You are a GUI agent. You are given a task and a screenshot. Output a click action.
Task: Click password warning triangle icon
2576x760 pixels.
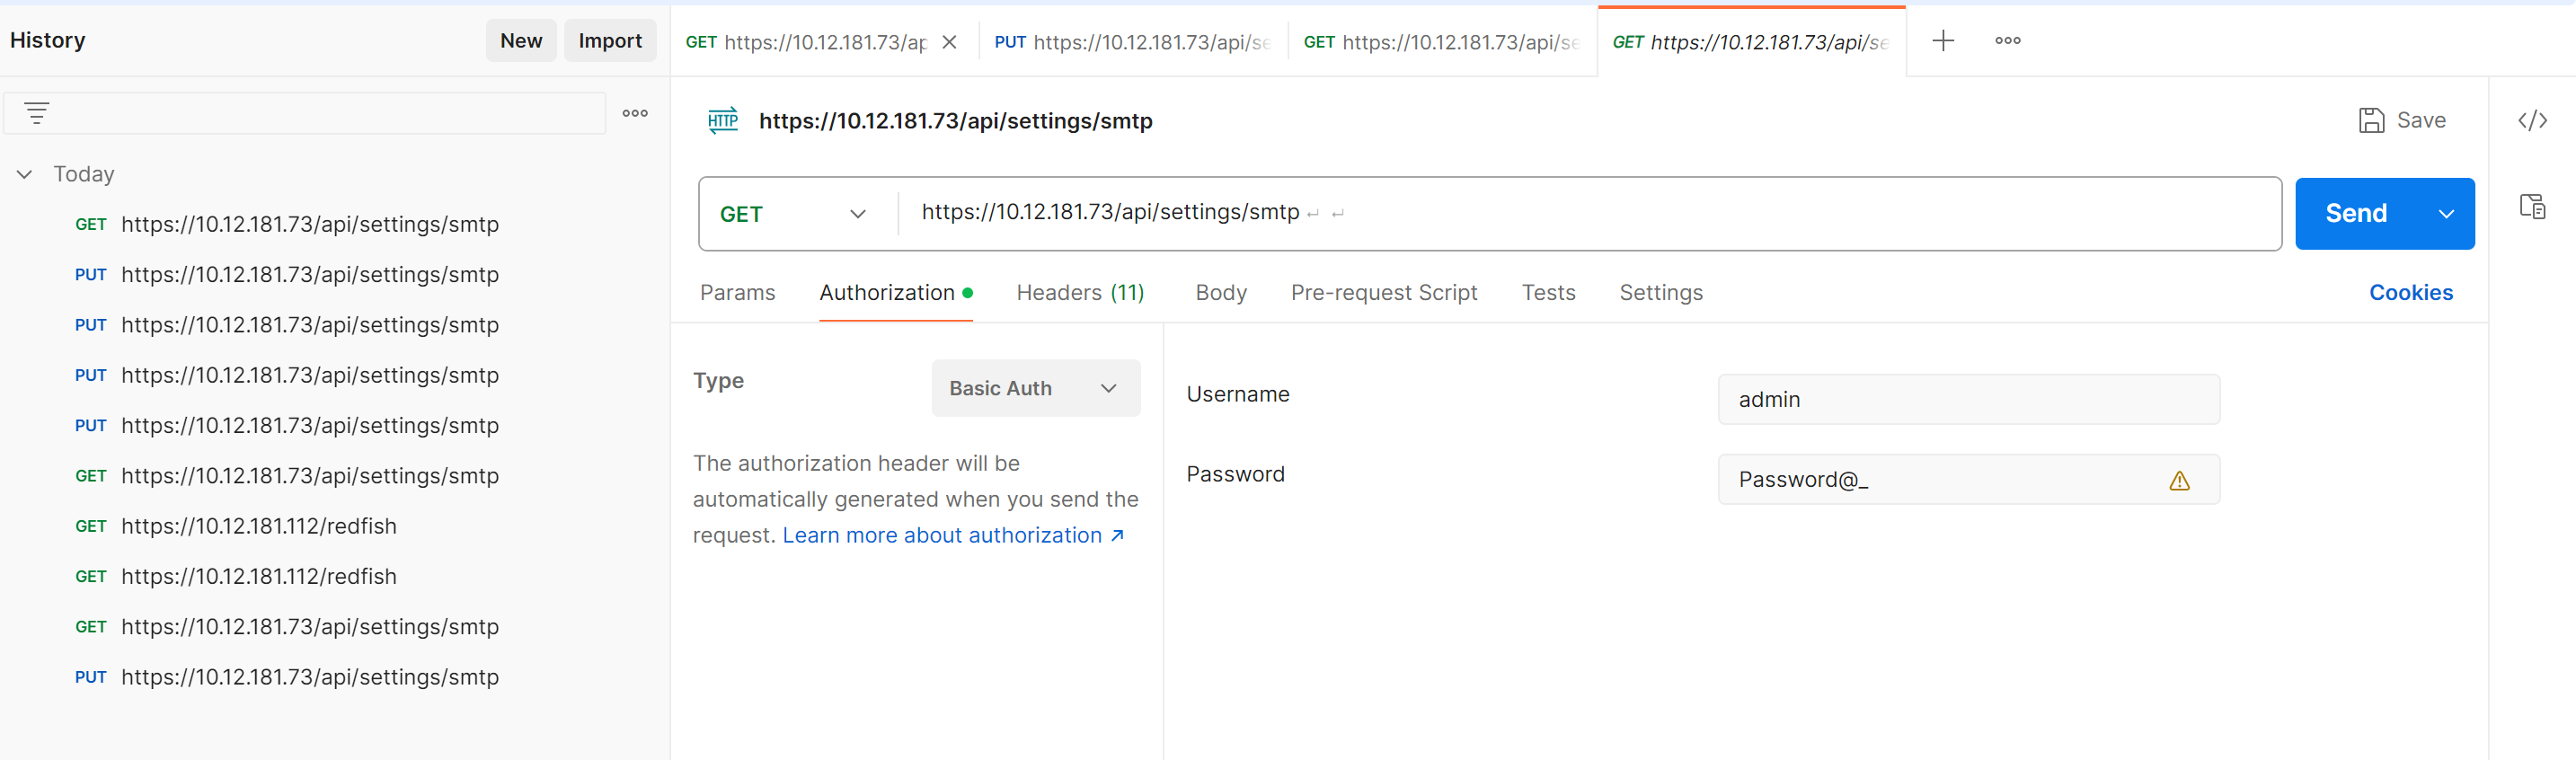point(2180,481)
